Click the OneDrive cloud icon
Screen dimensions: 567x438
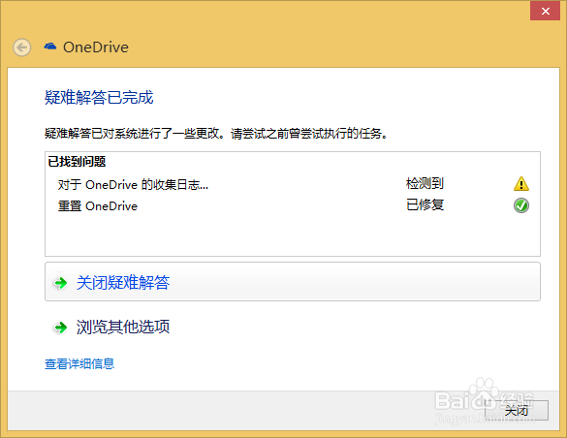(50, 47)
